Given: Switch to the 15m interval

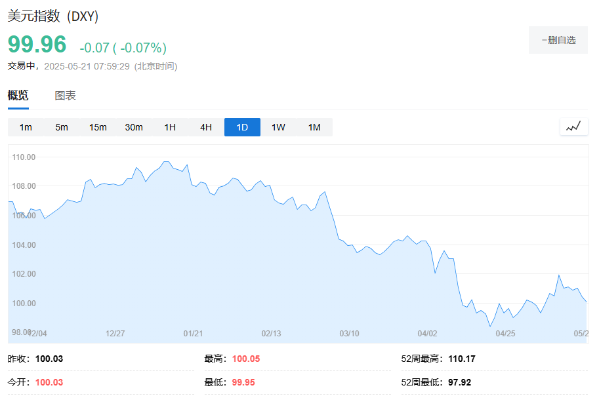Looking at the screenshot, I should pos(98,127).
